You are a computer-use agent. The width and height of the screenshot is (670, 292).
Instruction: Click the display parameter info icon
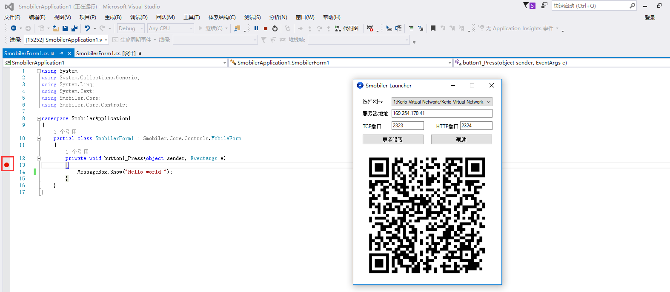point(398,28)
